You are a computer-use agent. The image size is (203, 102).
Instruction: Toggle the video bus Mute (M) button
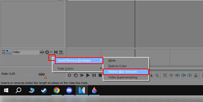[x=56, y=52]
